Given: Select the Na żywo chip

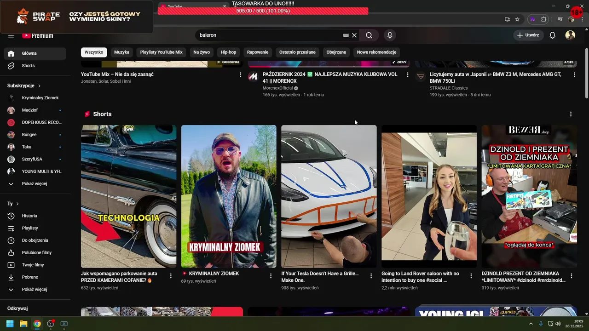Looking at the screenshot, I should tap(202, 52).
